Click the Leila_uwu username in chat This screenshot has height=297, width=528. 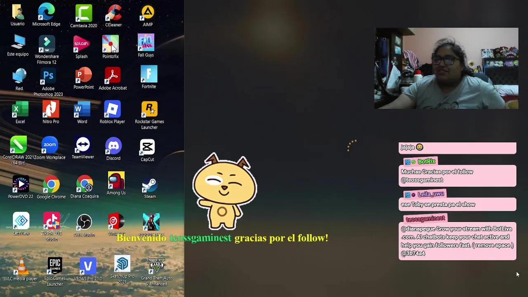[x=431, y=194]
